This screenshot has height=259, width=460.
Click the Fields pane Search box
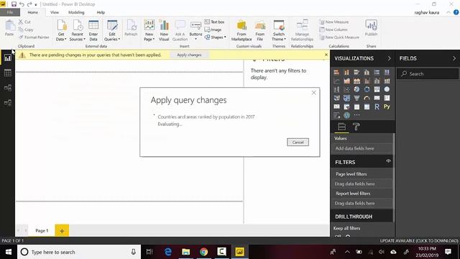pos(428,73)
